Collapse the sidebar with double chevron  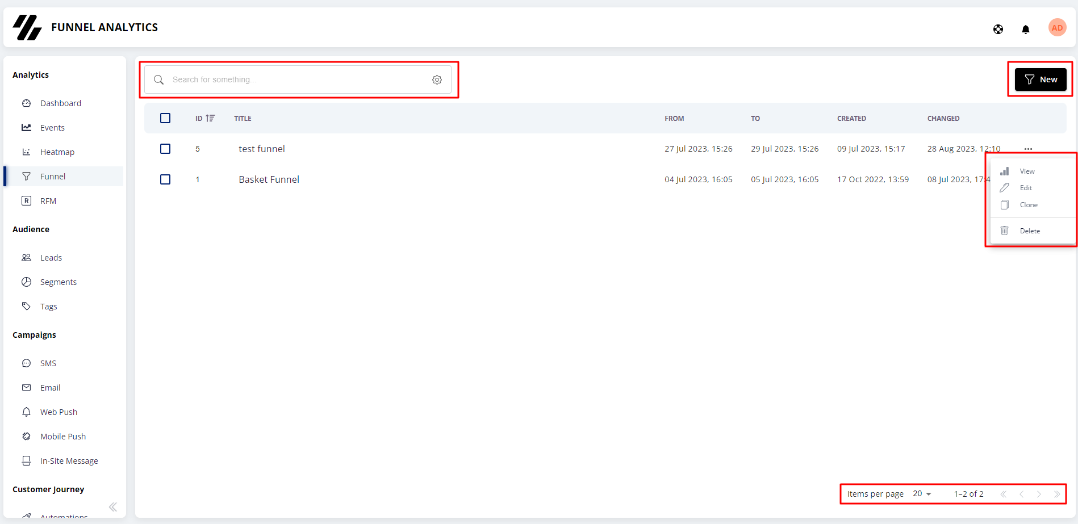[x=113, y=507]
